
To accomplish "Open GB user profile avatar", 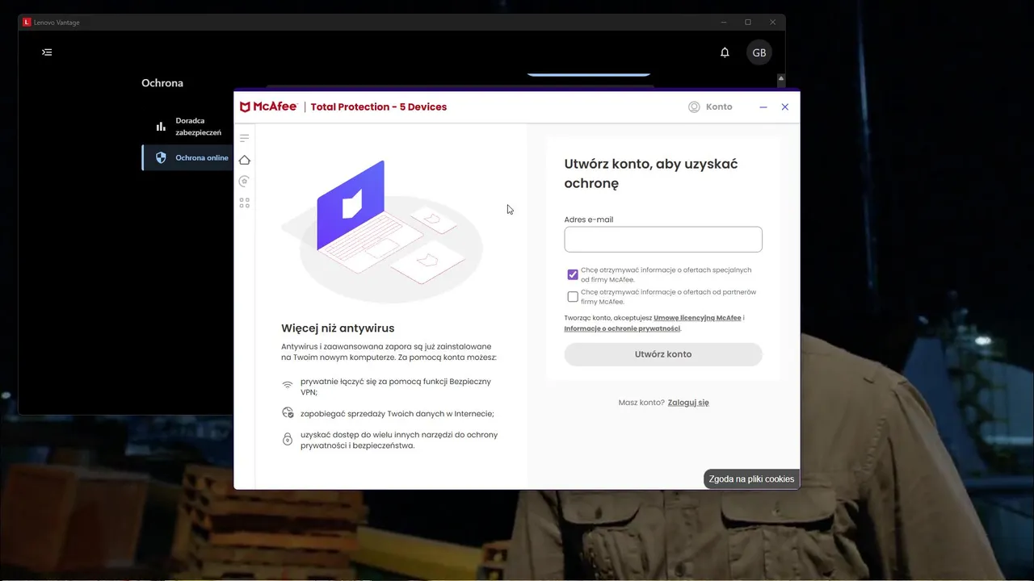I will (759, 52).
